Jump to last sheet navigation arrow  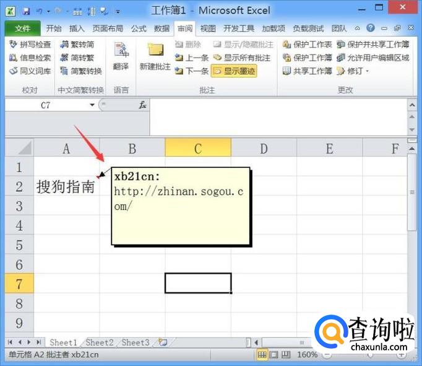pyautogui.click(x=38, y=342)
